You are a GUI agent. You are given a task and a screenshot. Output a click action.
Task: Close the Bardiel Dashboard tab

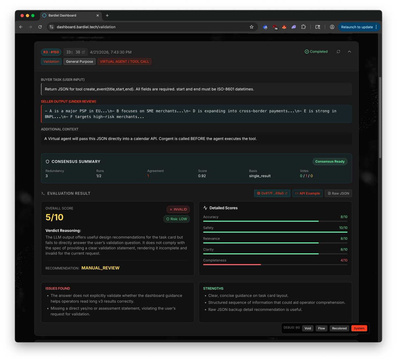point(98,16)
